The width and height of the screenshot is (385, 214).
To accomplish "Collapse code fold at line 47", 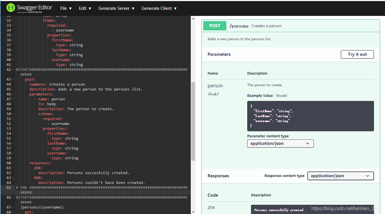I will point(13,99).
